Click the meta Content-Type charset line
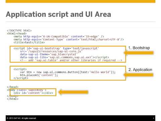Image resolution: width=161 pixels, height=121 pixels. pyautogui.click(x=69, y=39)
